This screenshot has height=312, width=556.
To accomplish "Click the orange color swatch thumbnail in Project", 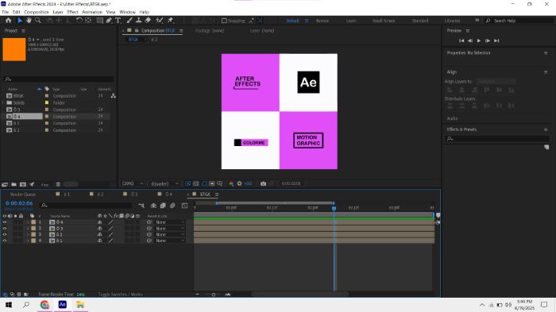I will tap(14, 50).
